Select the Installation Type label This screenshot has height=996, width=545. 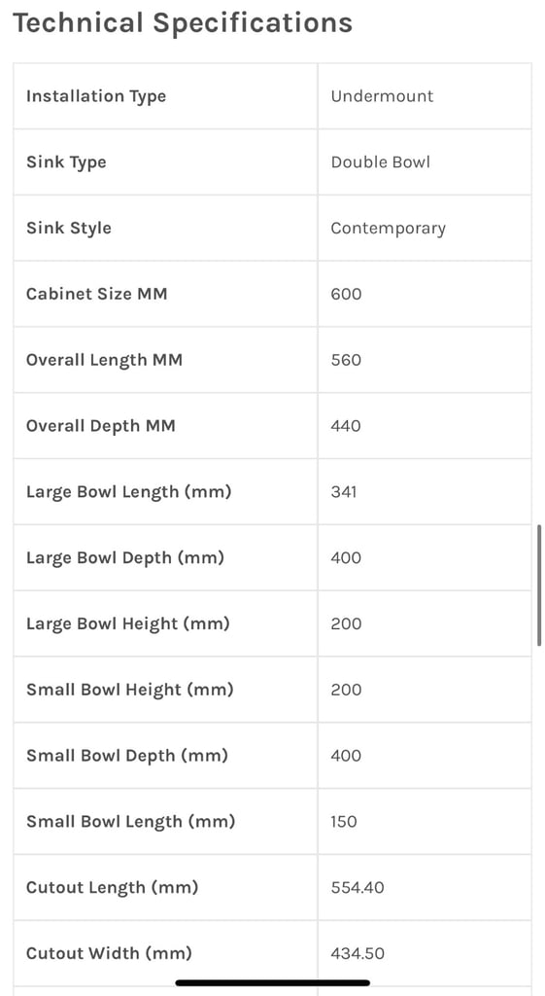[x=96, y=96]
